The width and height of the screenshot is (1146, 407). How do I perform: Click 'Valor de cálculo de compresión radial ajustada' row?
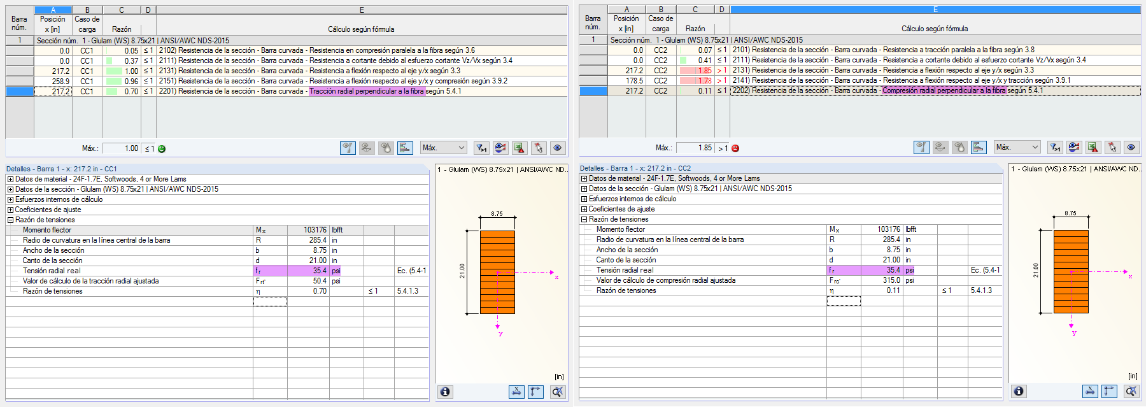tap(790, 280)
